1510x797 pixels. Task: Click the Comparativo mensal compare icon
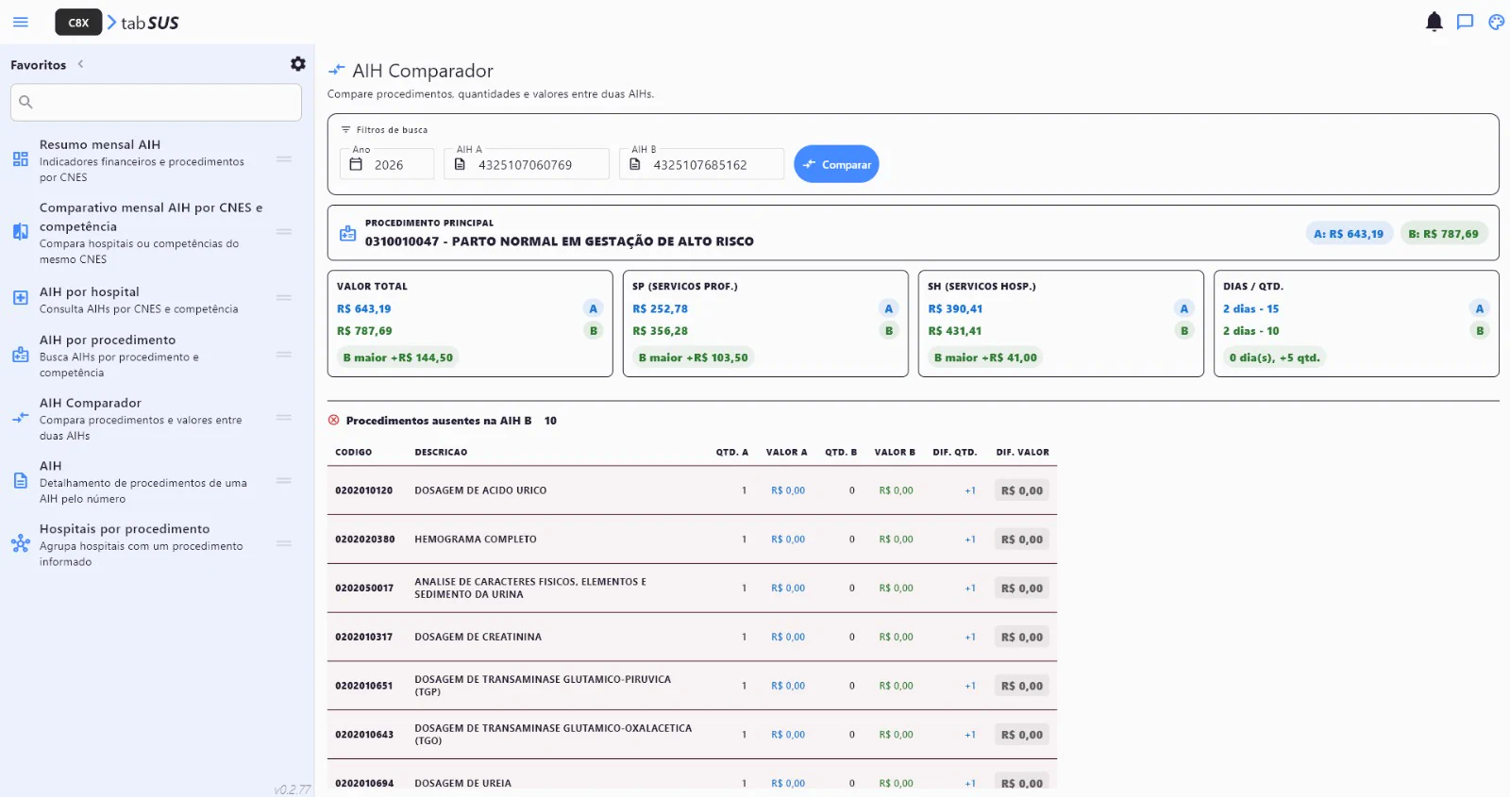coord(21,232)
